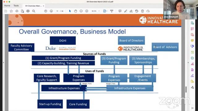Open the Tools tab
Image resolution: width=198 pixels, height=111 pixels.
point(16,6)
